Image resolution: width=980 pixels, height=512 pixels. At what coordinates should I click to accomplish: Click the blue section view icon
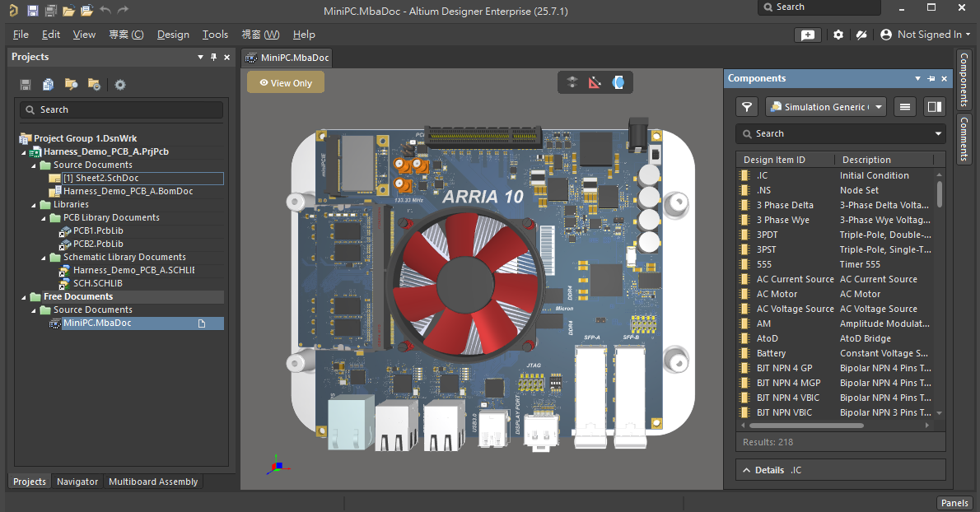pos(618,82)
